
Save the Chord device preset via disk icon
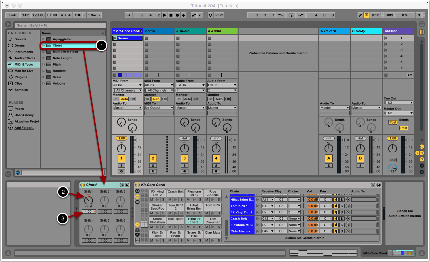pyautogui.click(x=127, y=185)
